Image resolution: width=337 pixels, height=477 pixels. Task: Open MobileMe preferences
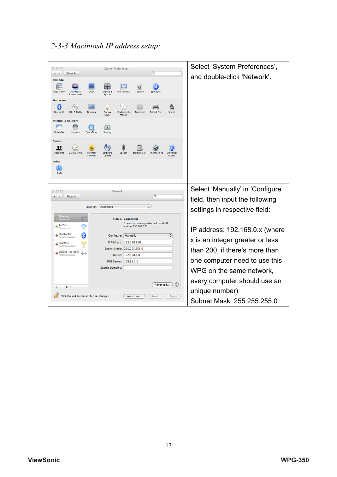click(x=59, y=129)
